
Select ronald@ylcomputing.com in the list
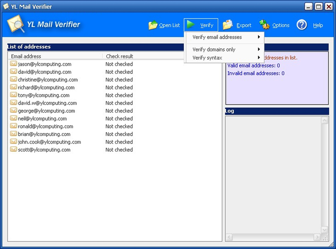pyautogui.click(x=45, y=126)
